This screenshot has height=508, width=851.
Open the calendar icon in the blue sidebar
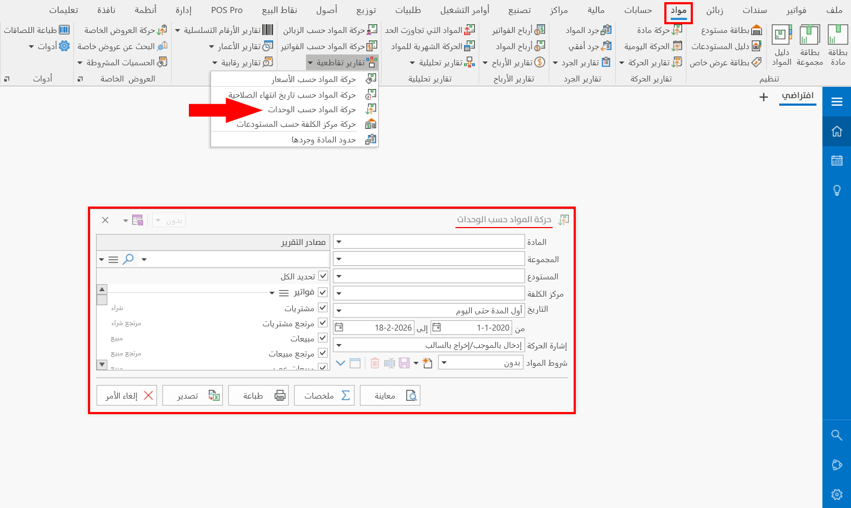pos(837,160)
